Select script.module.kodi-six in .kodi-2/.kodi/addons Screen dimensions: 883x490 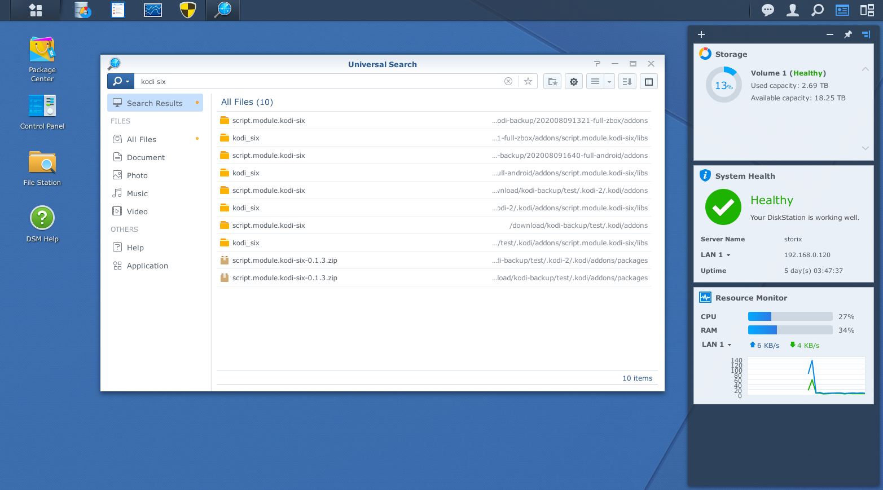coord(433,190)
